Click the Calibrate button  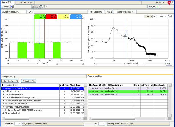[28, 81]
